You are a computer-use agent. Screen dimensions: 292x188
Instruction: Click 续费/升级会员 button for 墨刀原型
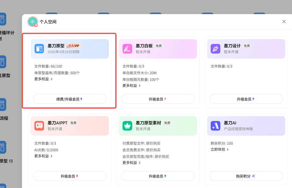(70, 99)
